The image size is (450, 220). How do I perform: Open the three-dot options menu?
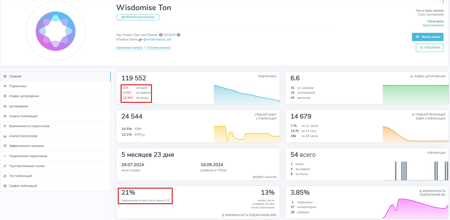pos(443,2)
